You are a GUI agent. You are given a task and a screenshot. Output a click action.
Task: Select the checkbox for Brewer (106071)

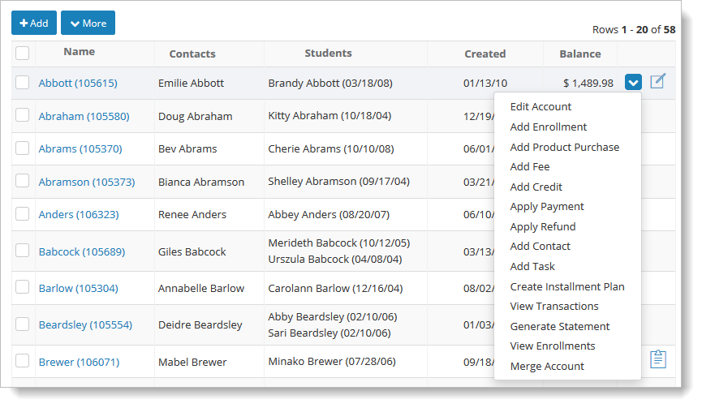23,361
